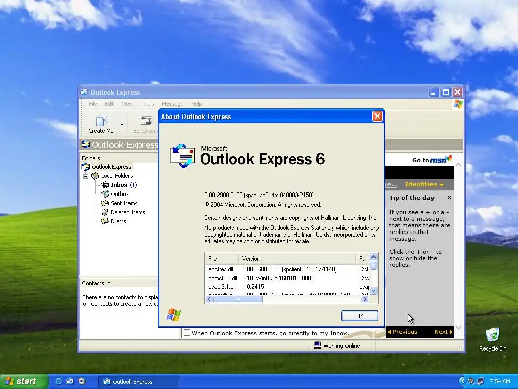The width and height of the screenshot is (518, 389).
Task: Open the Help menu
Action: coord(197,104)
